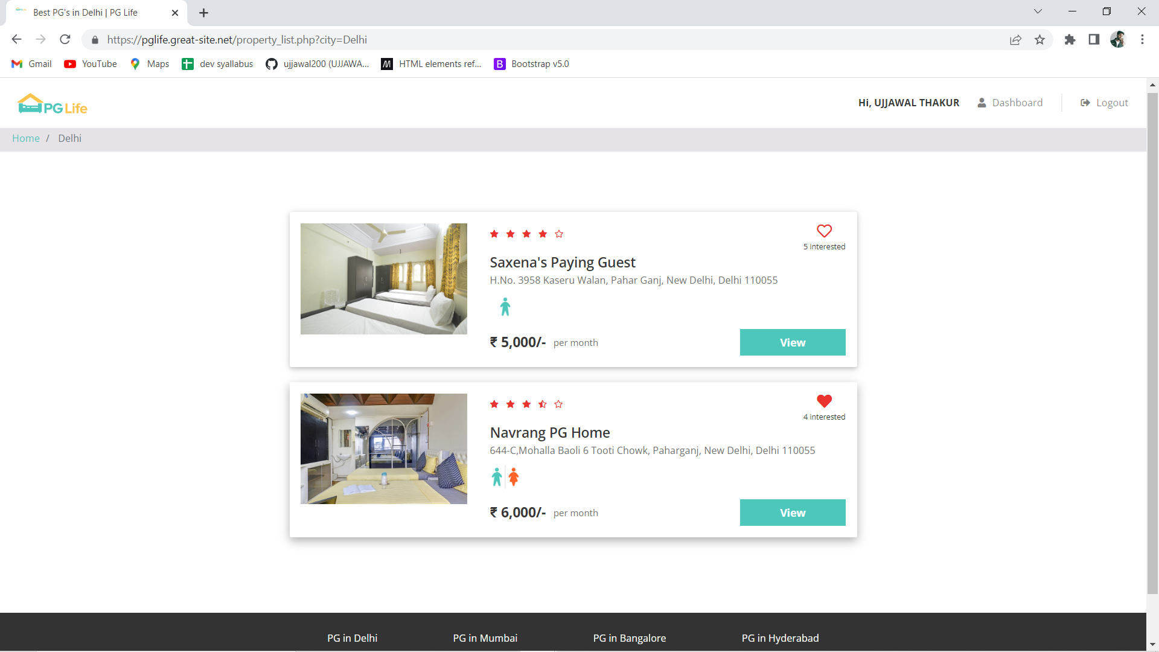Open the YouTube bookmark
The width and height of the screenshot is (1159, 652).
91,64
